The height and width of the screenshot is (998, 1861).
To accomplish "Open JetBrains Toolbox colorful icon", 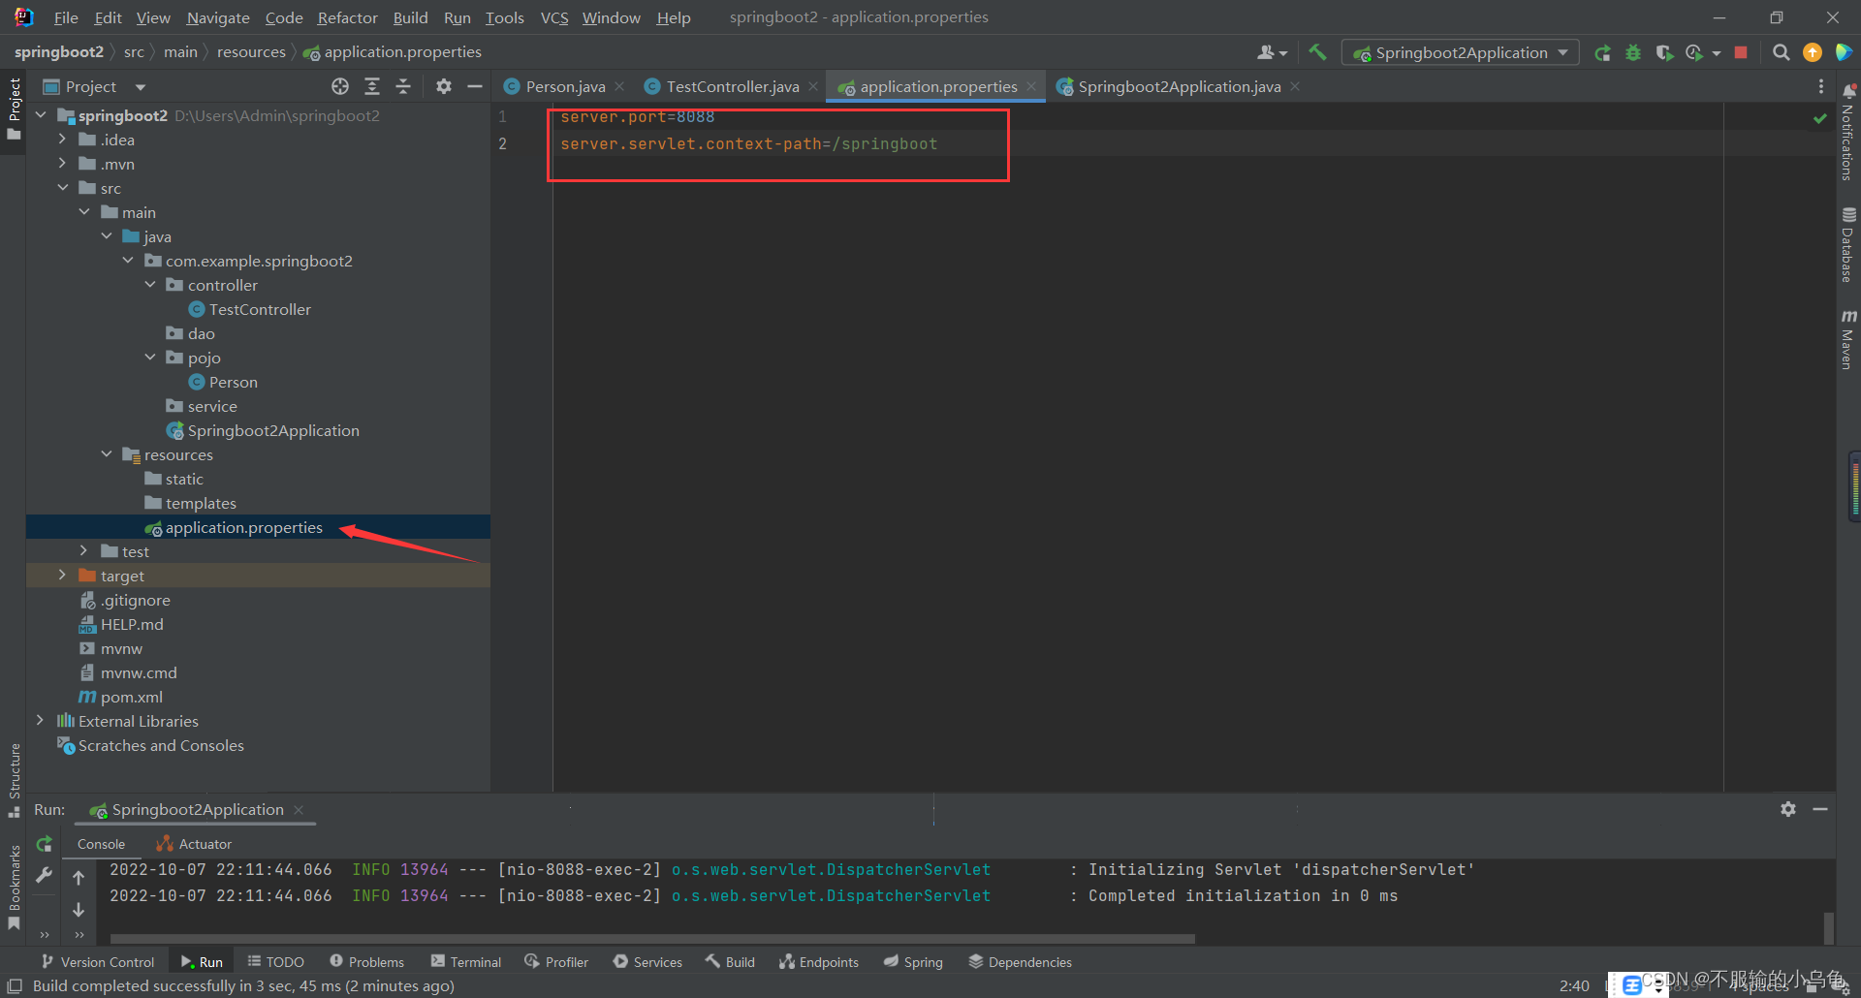I will [1844, 52].
